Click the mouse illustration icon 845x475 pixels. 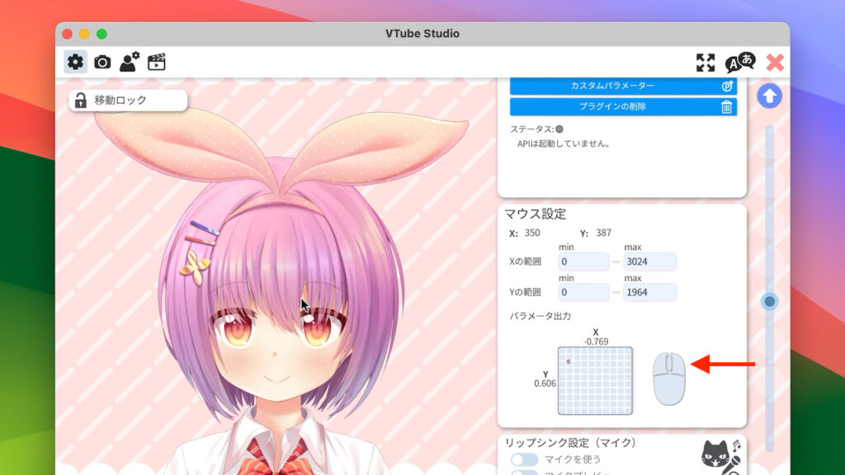(x=668, y=379)
